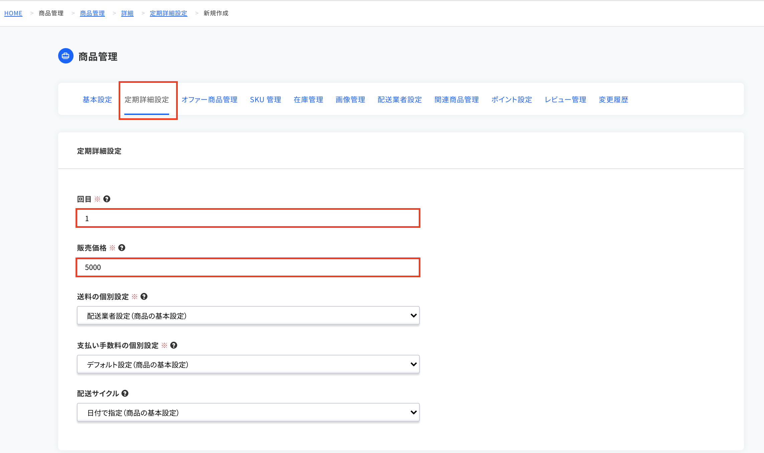Click help icon next to 配送サイクル
The width and height of the screenshot is (764, 453).
point(125,394)
